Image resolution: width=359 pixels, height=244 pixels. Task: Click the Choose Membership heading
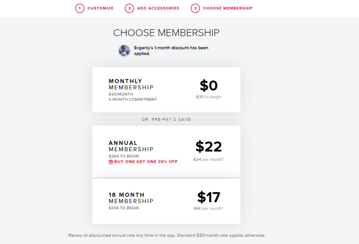(166, 33)
